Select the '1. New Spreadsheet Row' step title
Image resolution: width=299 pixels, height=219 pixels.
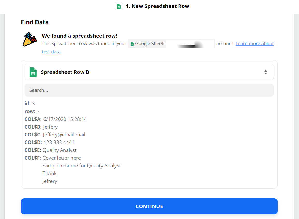click(x=157, y=6)
